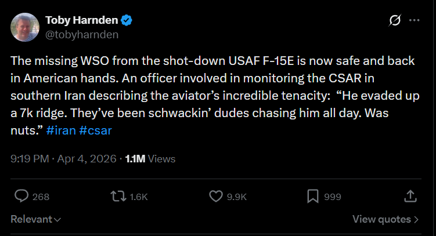The width and height of the screenshot is (436, 236).
Task: Open the three-dot more options menu
Action: click(415, 20)
